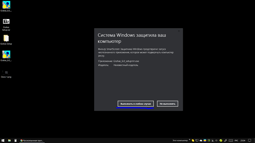This screenshot has height=143, width=255.
Task: Switch input language via РУС indicator
Action: (236, 140)
